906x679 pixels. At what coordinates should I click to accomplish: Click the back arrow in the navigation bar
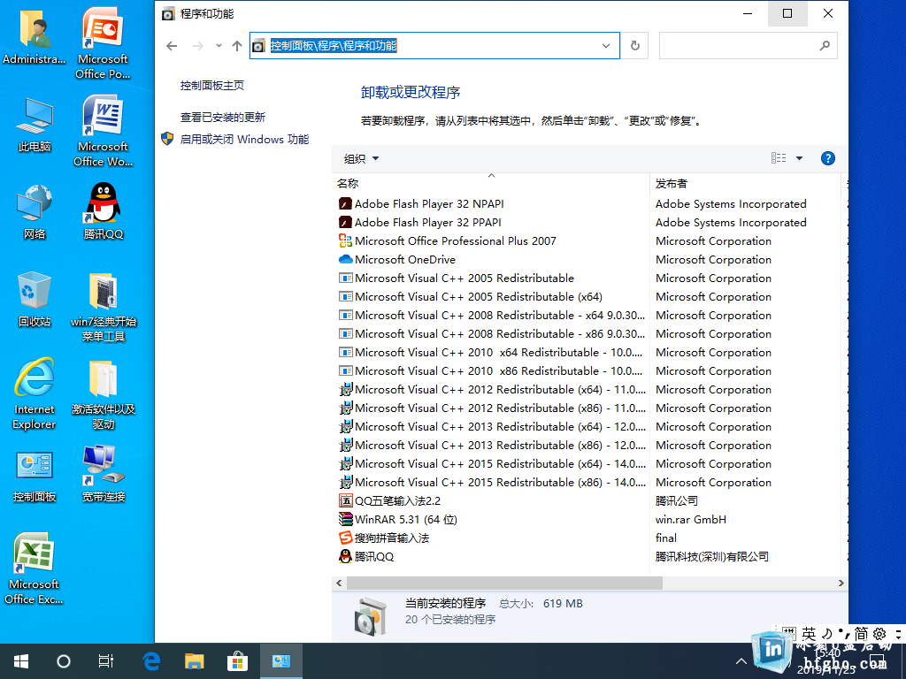point(172,46)
